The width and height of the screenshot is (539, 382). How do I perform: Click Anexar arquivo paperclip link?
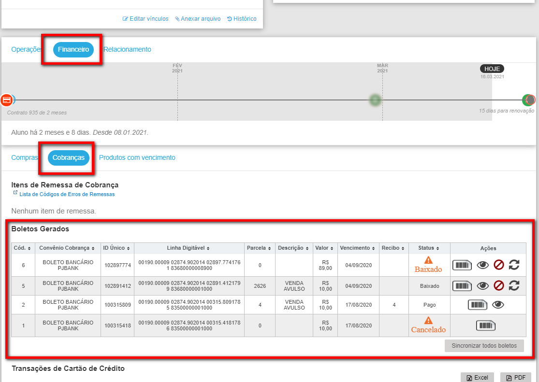[x=198, y=19]
